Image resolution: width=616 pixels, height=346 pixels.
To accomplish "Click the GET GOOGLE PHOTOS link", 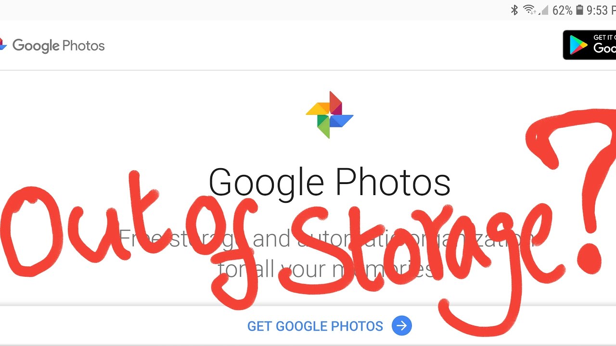I will click(x=315, y=326).
